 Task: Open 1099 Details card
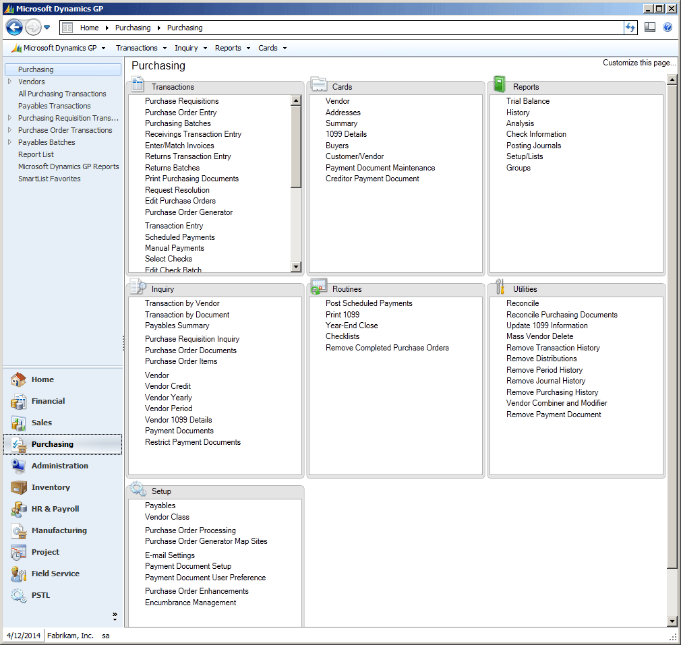click(x=346, y=134)
